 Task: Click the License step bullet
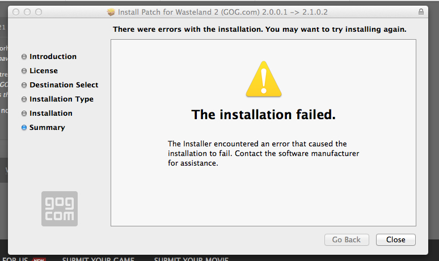(24, 71)
